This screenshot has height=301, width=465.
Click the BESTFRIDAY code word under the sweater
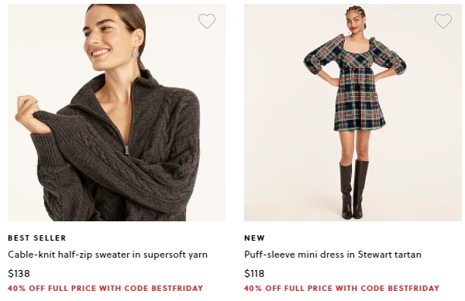coord(177,289)
